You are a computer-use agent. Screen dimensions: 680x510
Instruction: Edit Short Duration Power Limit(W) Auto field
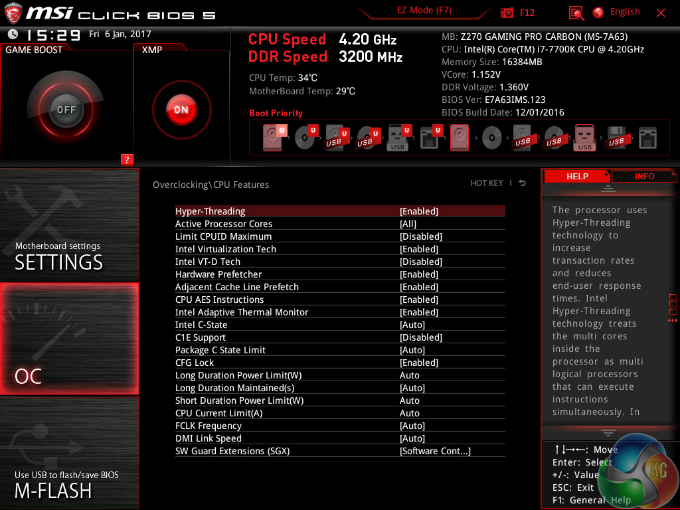point(409,400)
